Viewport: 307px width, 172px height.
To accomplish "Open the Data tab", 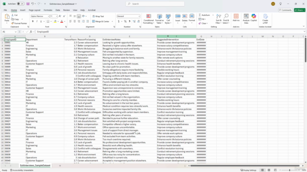I will (58, 10).
